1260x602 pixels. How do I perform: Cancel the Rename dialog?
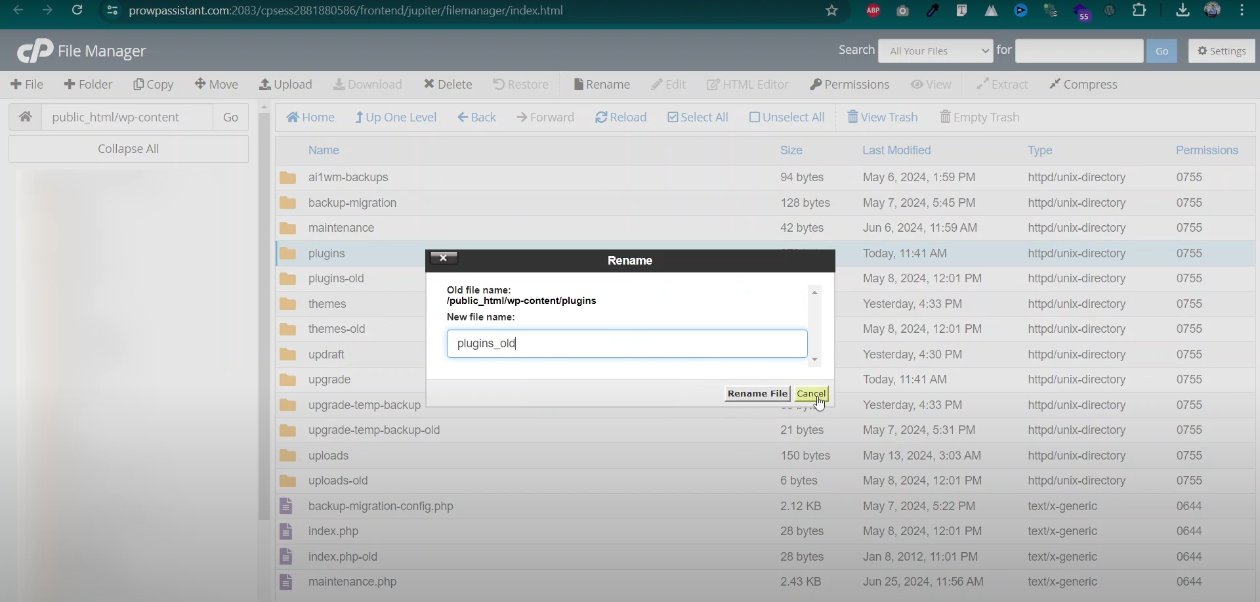[811, 393]
